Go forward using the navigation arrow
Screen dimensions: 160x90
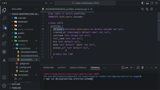click(x=51, y=3)
